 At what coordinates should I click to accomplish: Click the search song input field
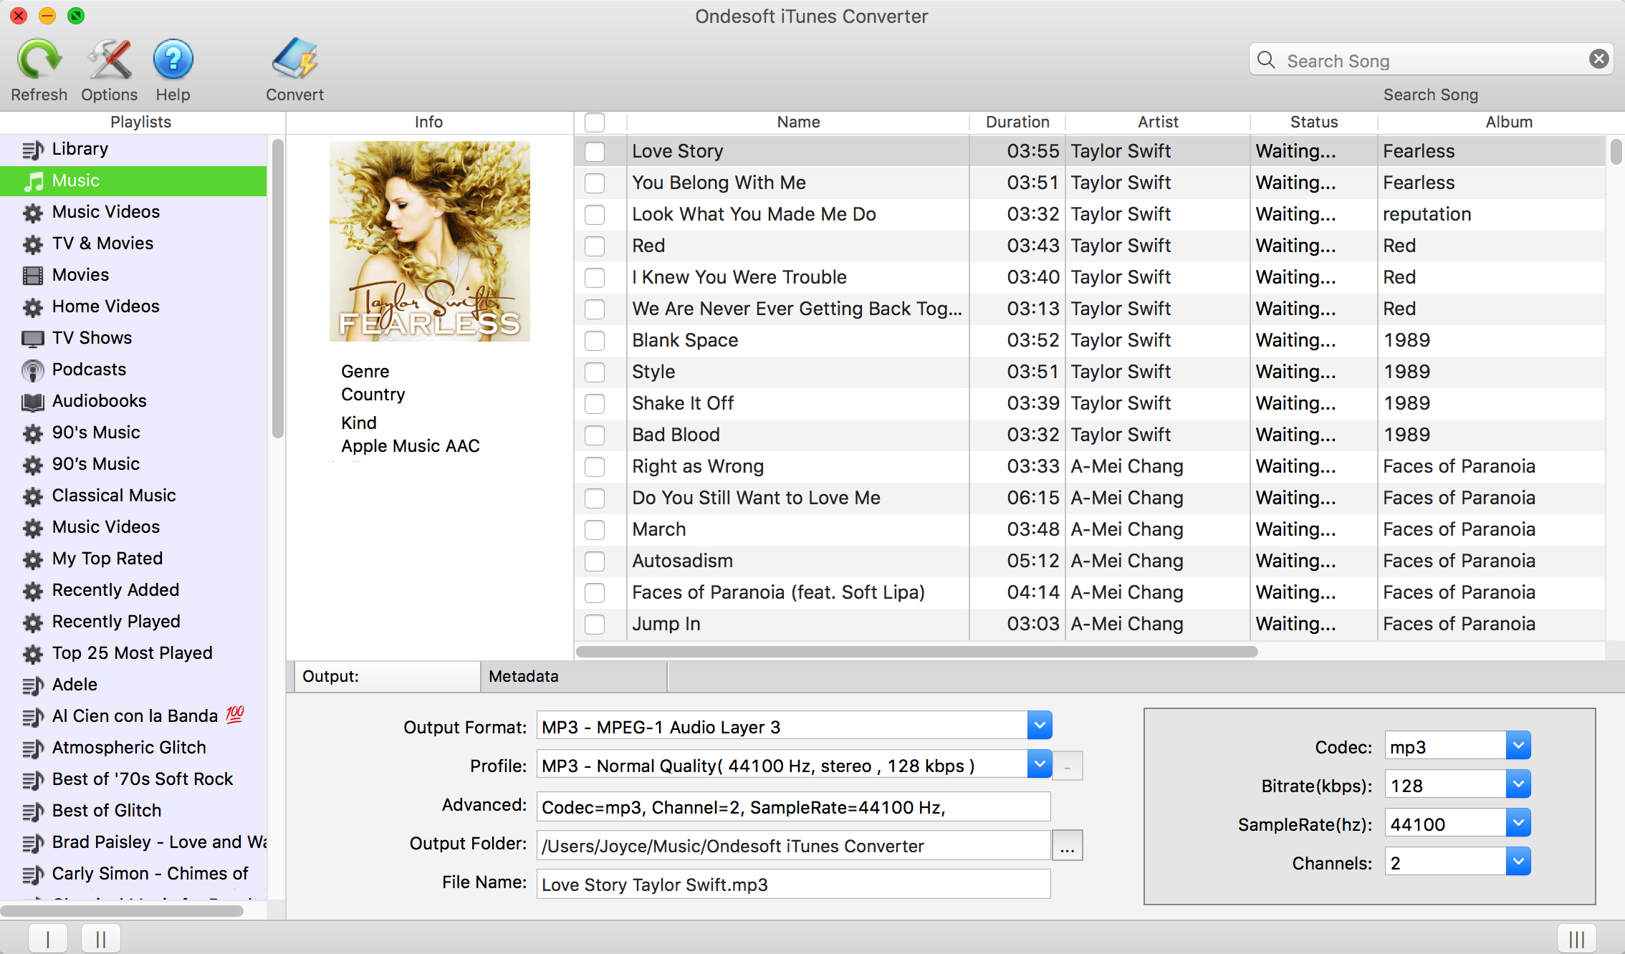click(x=1431, y=58)
